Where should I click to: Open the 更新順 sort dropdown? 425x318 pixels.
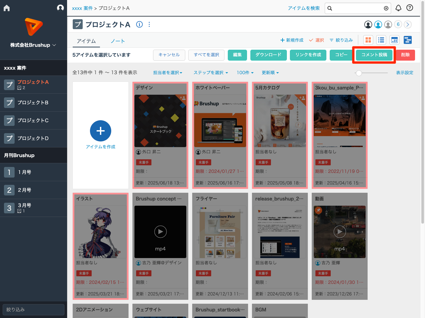coord(270,73)
